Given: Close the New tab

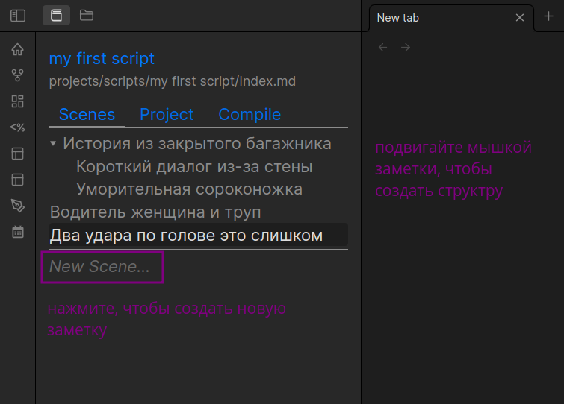Looking at the screenshot, I should tap(520, 18).
